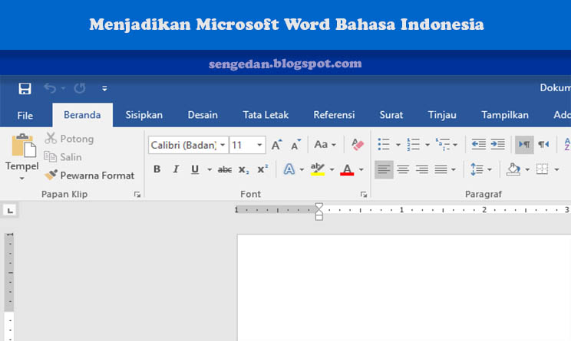The height and width of the screenshot is (341, 571).
Task: Click the Grow Font icon
Action: [277, 145]
